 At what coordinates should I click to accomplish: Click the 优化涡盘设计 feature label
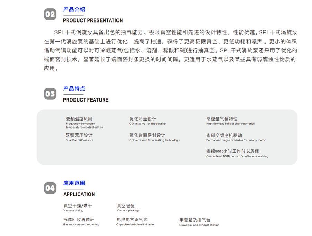click(143, 119)
